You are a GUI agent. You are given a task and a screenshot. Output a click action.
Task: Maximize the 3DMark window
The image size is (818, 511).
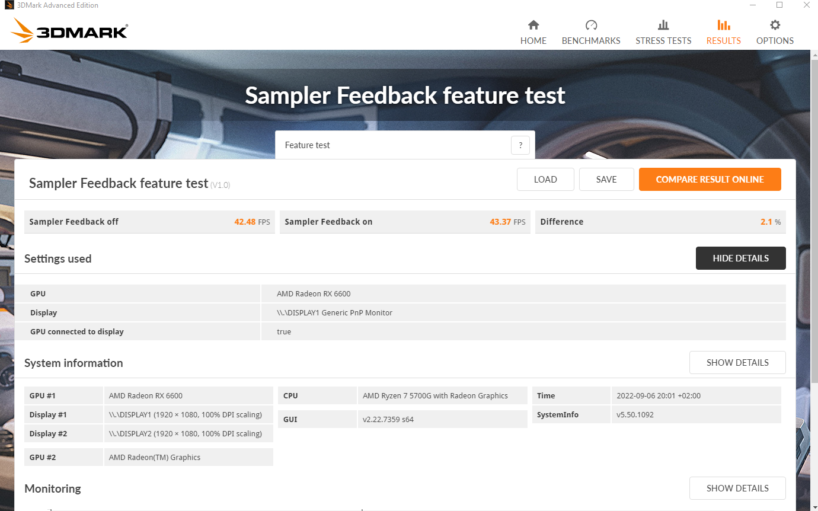779,5
